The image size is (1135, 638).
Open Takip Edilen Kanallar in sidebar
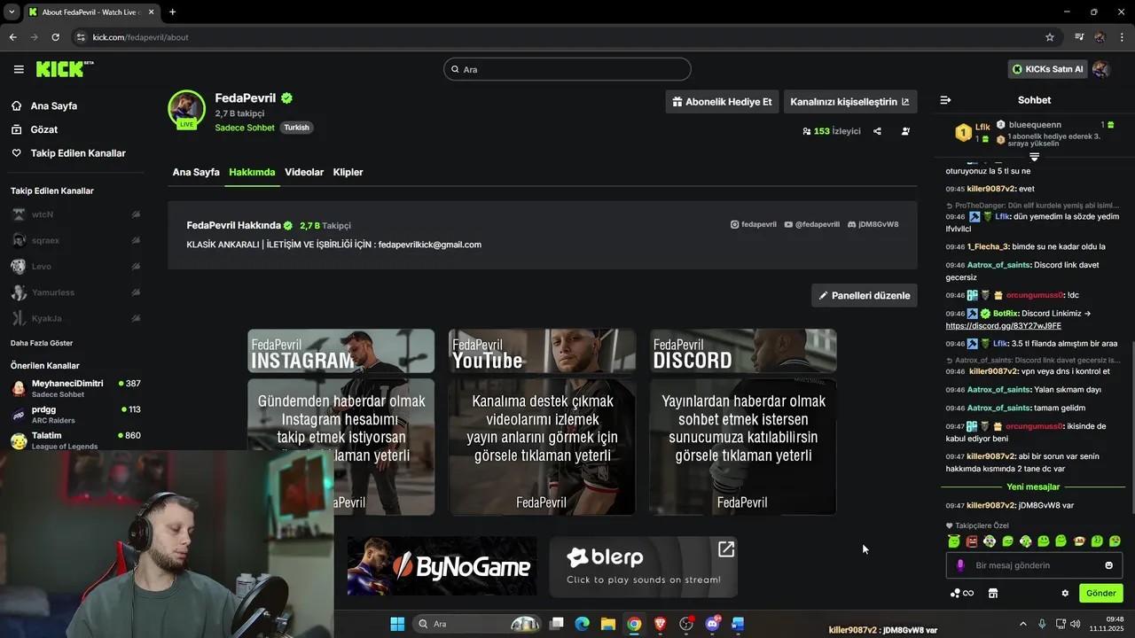coord(68,153)
